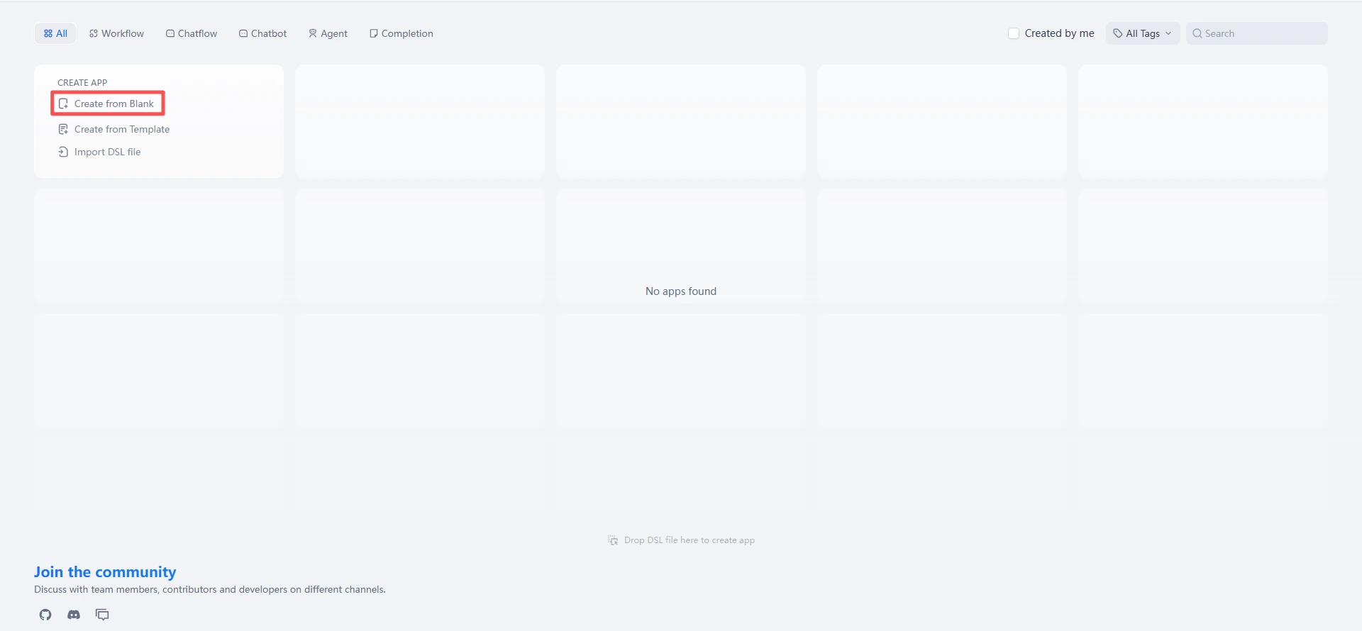
Task: Switch to the Chatflow tab
Action: [192, 33]
